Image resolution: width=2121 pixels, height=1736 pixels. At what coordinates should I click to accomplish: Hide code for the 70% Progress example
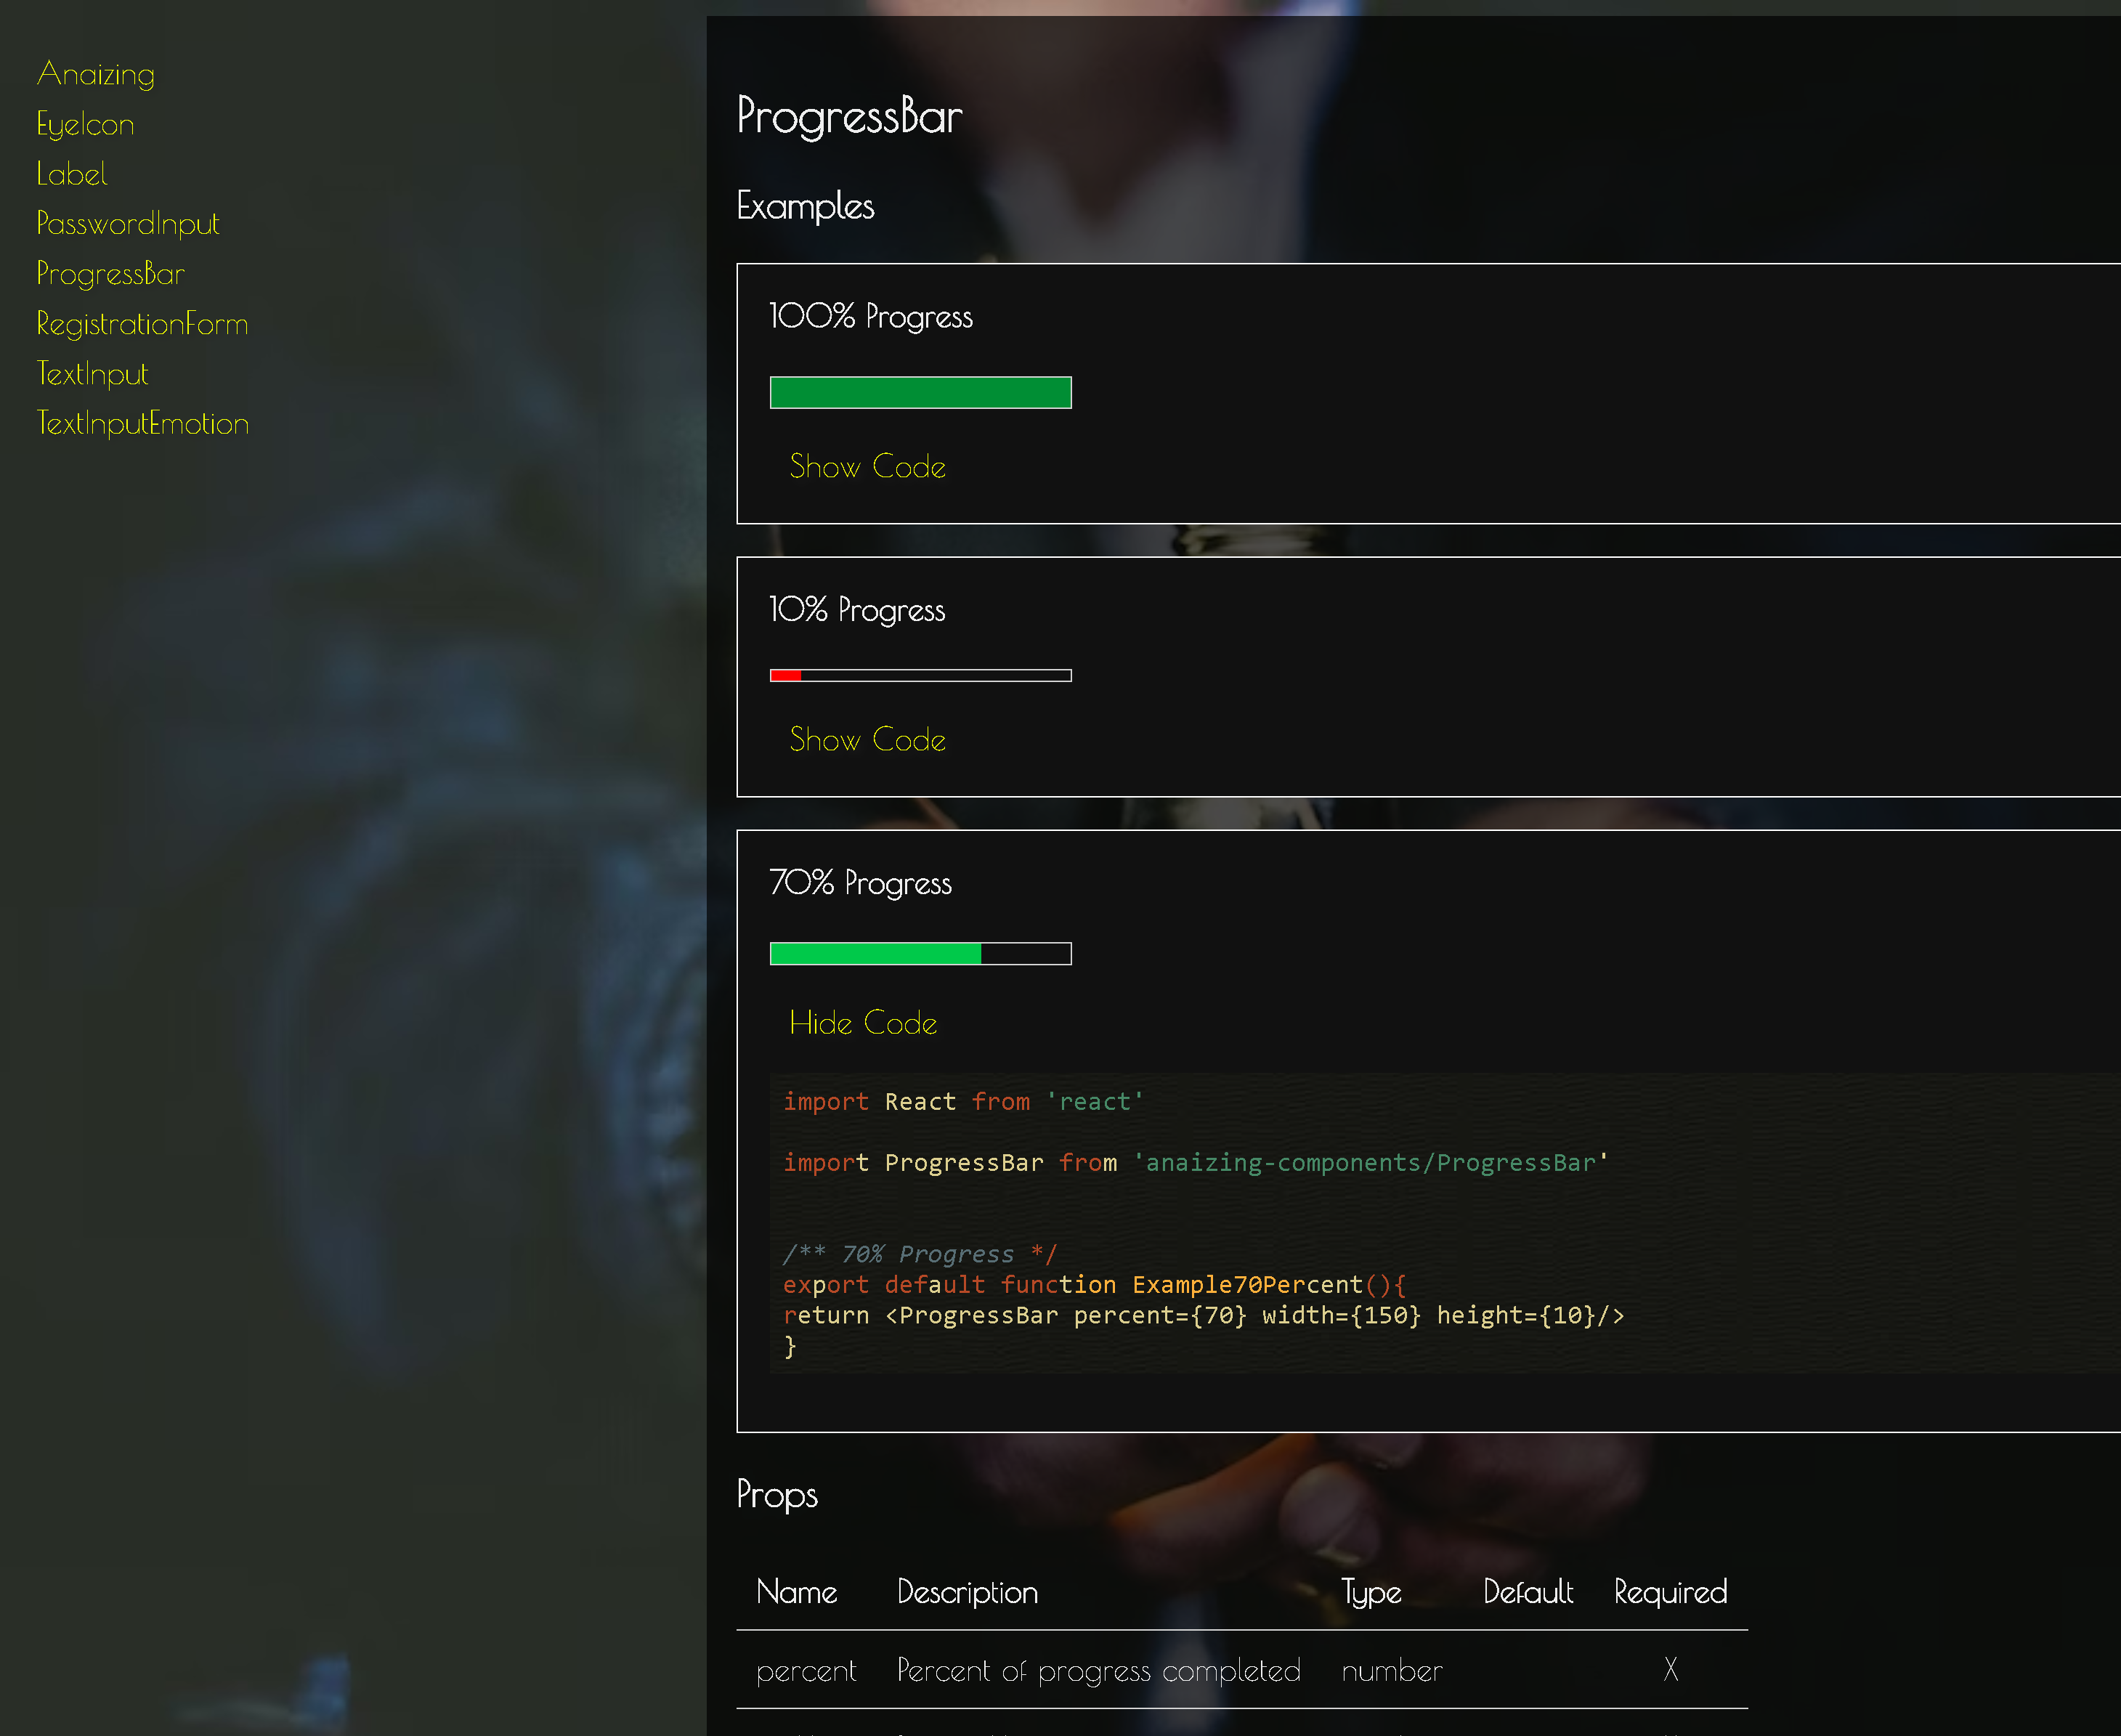point(862,1023)
